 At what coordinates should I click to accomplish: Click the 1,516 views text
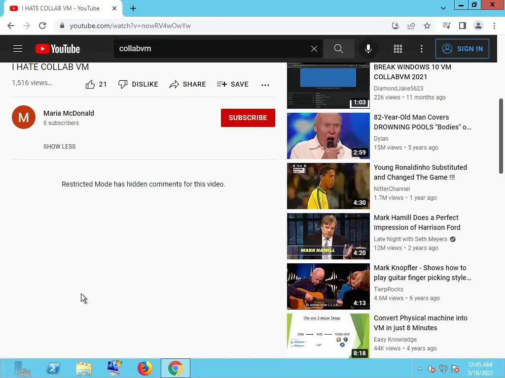(32, 83)
